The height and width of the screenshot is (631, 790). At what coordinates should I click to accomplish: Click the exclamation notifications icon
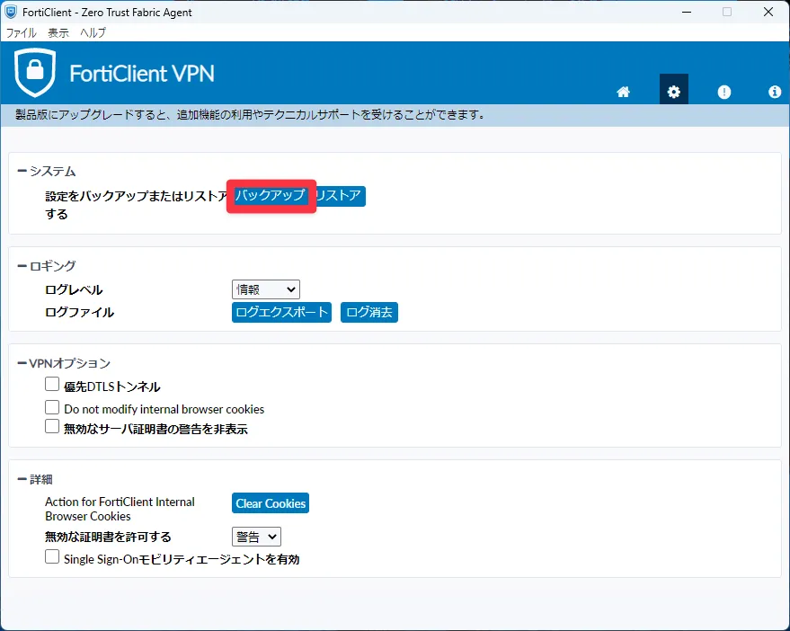(x=724, y=92)
